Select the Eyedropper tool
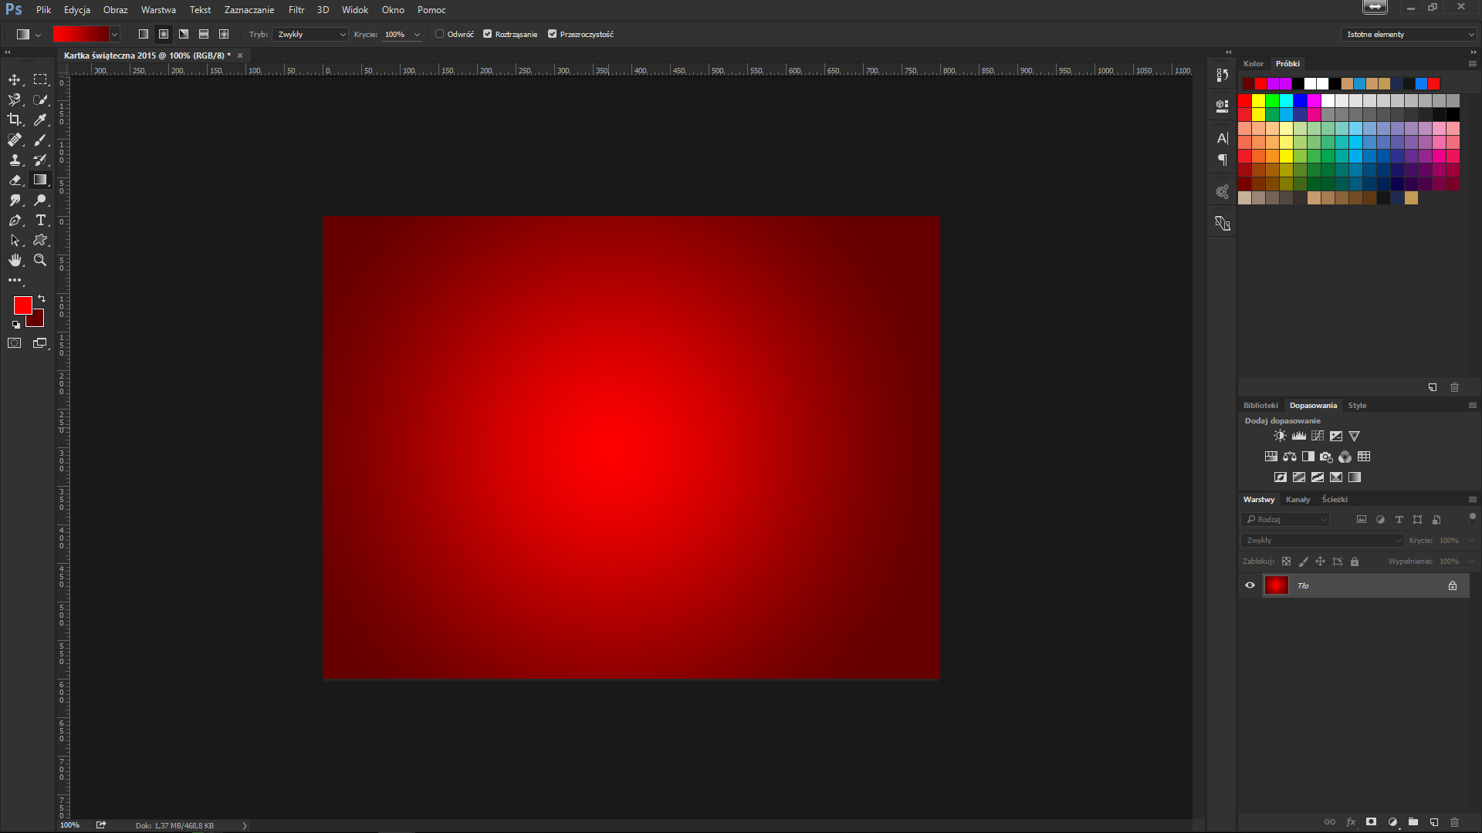This screenshot has width=1482, height=833. (40, 120)
